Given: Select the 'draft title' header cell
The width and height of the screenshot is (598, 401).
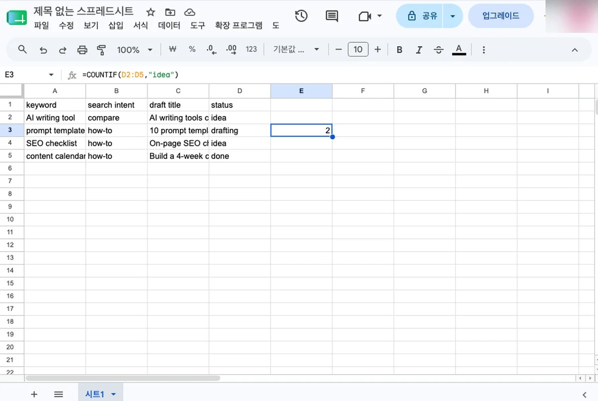Looking at the screenshot, I should (178, 105).
